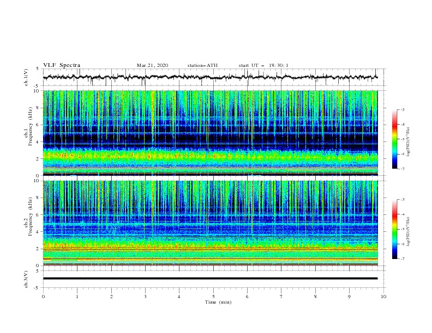Click time axis tick label "3"
432x333 pixels.
click(x=145, y=297)
